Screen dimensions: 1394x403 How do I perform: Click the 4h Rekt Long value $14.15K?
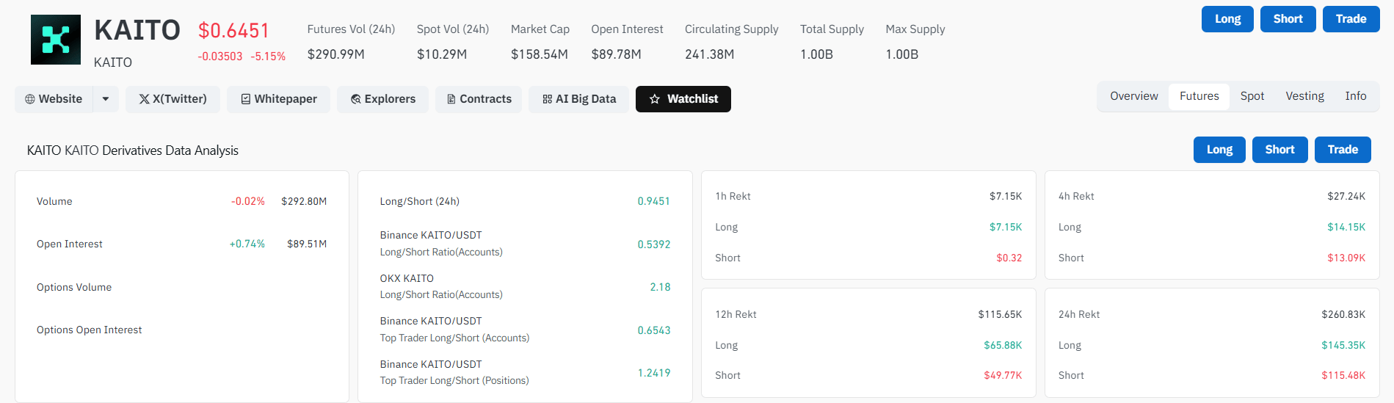(1346, 227)
